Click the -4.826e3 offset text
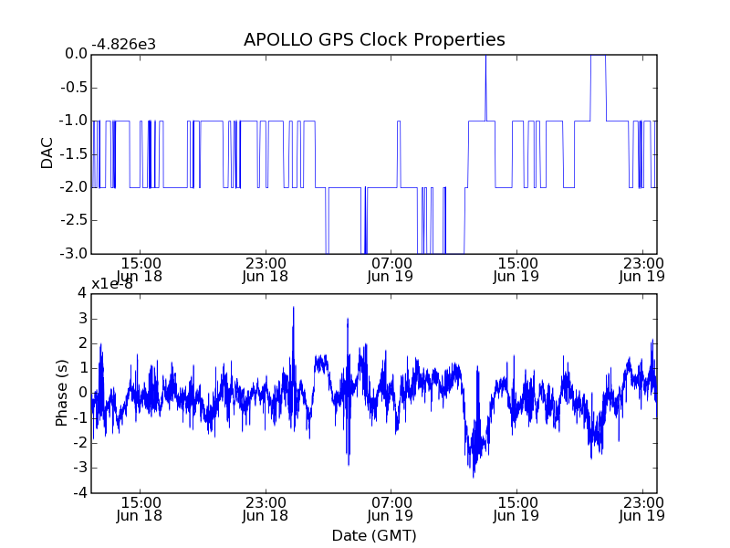The width and height of the screenshot is (730, 548). (x=123, y=45)
